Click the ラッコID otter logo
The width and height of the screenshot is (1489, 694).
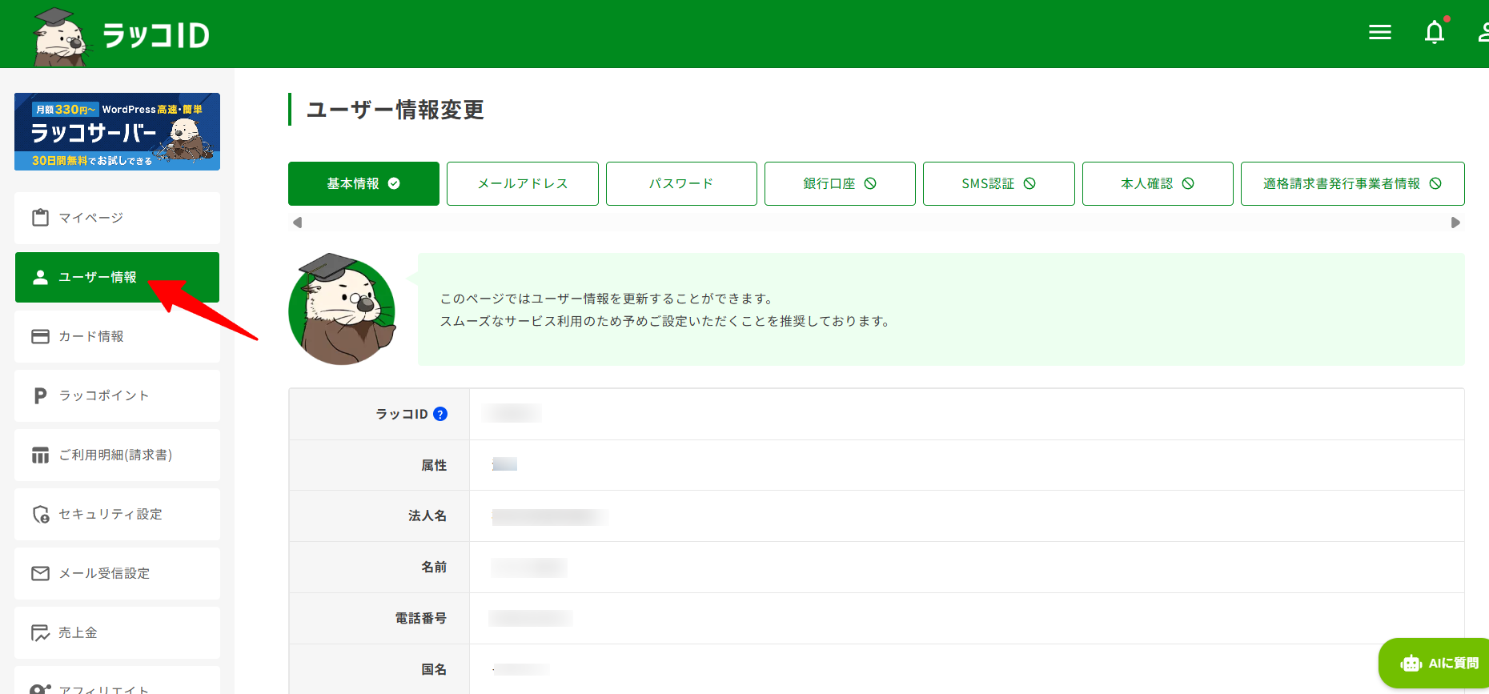pyautogui.click(x=120, y=35)
